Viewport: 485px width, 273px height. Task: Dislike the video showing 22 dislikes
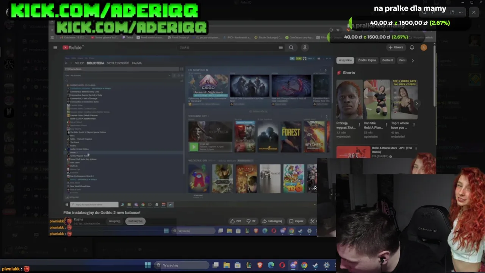pyautogui.click(x=251, y=221)
